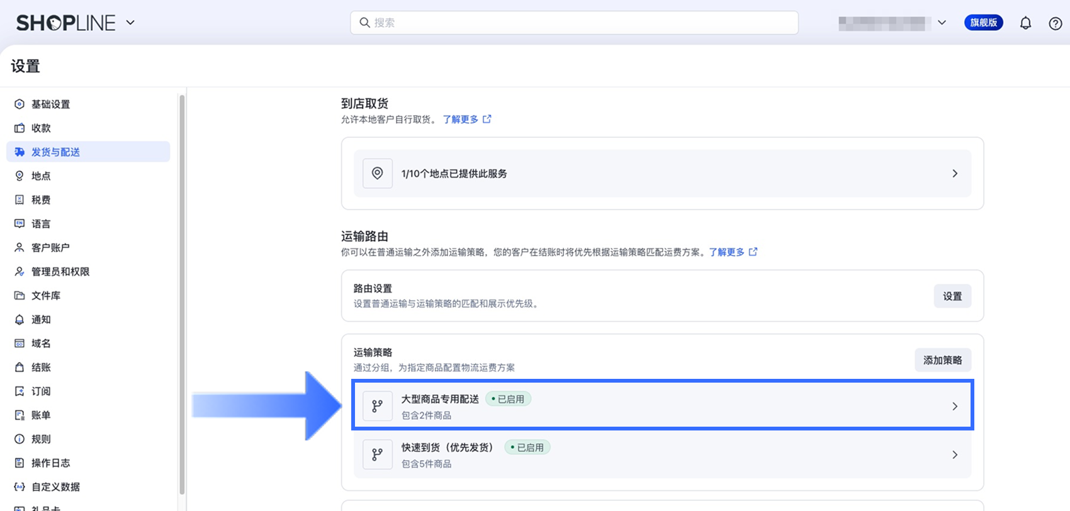Click the 收款 wallet icon in sidebar
The height and width of the screenshot is (511, 1070).
(20, 128)
